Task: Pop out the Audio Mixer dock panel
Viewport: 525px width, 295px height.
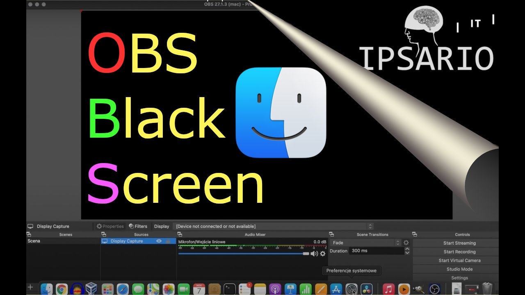Action: (x=180, y=234)
